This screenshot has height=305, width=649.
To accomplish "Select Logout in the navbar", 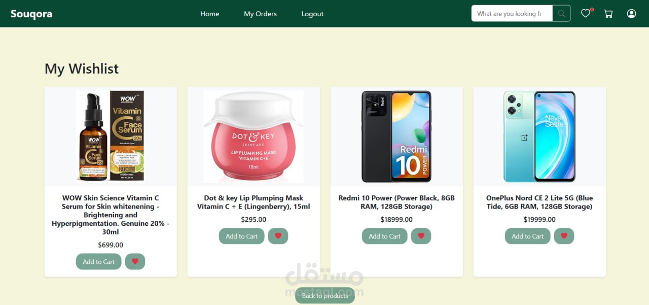I will (x=312, y=14).
